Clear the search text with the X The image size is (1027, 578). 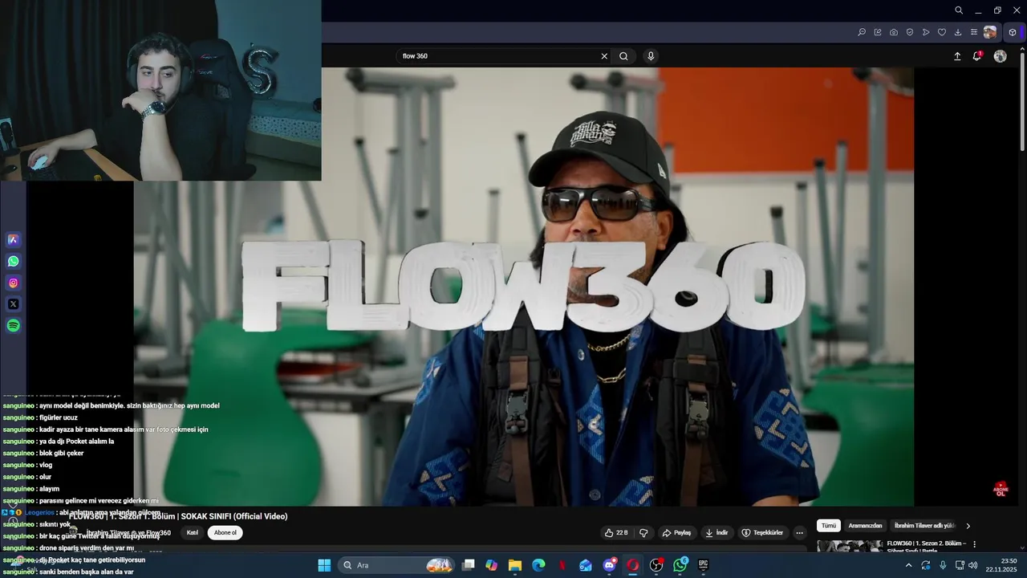(x=604, y=56)
